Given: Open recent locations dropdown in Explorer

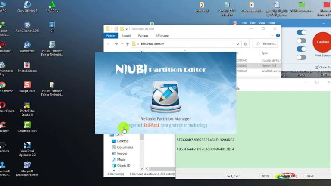Looking at the screenshot, I should coord(122,44).
